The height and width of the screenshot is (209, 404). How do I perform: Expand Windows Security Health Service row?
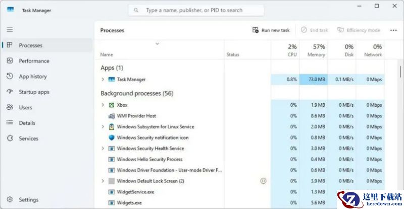pyautogui.click(x=103, y=149)
